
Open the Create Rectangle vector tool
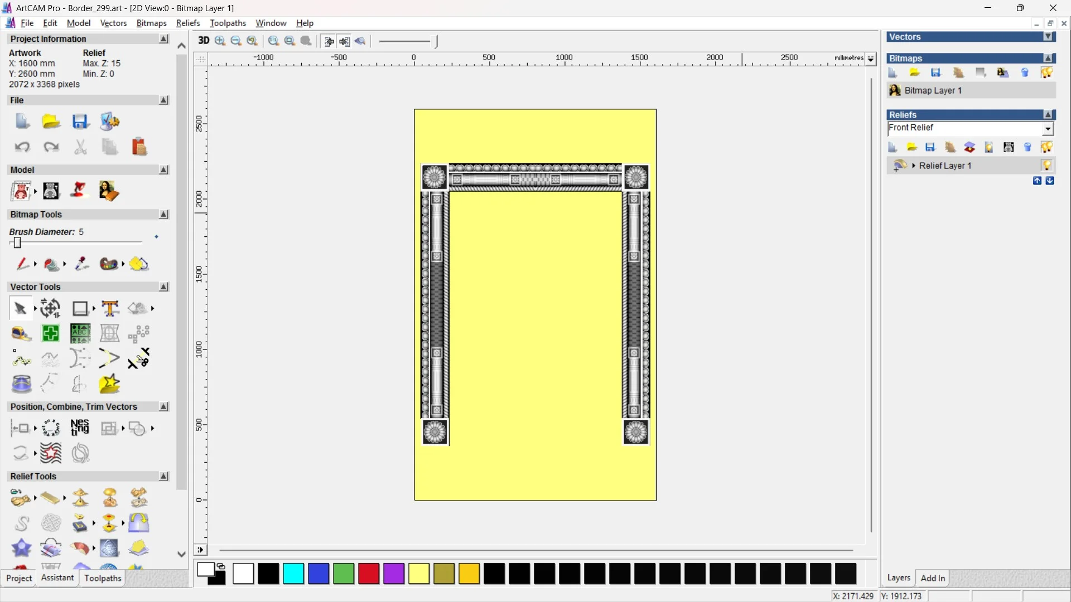pyautogui.click(x=80, y=308)
